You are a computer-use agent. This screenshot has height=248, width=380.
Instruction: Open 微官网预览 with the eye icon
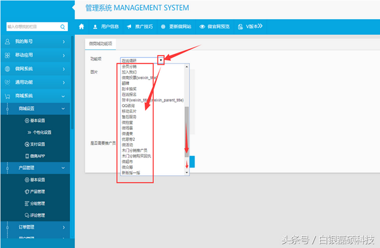tap(202, 27)
